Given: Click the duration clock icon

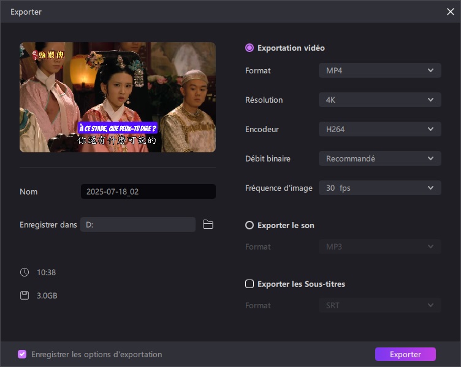Looking at the screenshot, I should [25, 272].
